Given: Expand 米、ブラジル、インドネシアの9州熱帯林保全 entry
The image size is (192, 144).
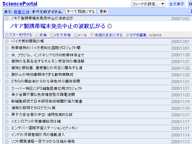Looking at the screenshot, I should (97, 55).
